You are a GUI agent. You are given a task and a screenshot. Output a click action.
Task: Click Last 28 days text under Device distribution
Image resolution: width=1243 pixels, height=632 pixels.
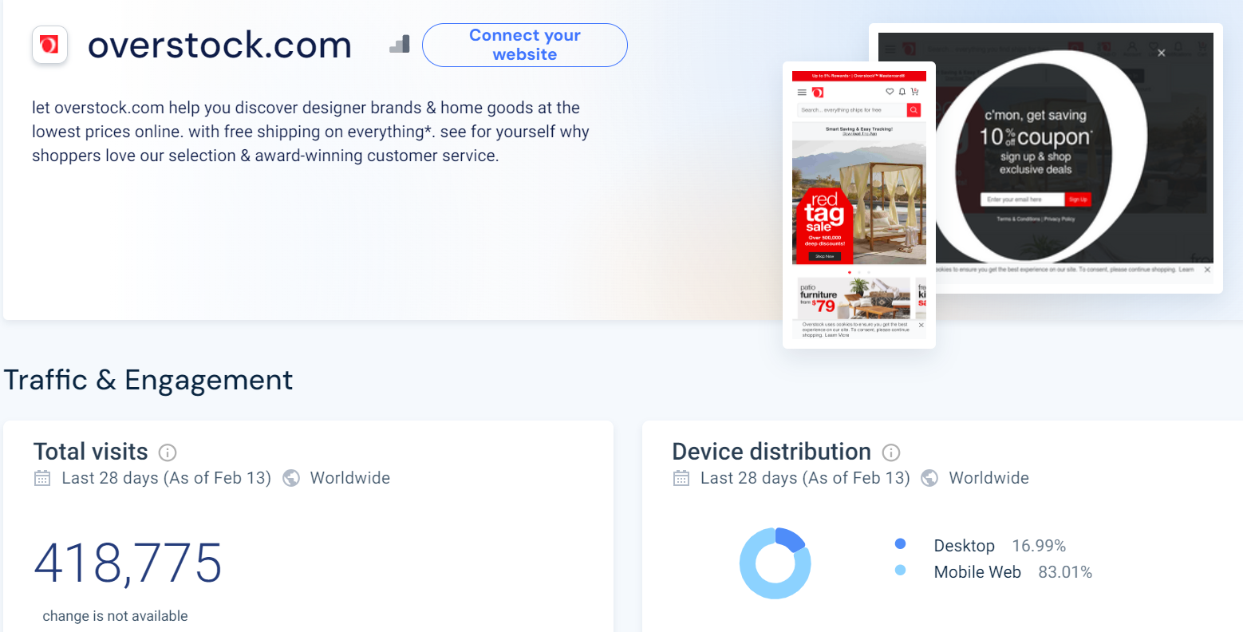pyautogui.click(x=805, y=478)
